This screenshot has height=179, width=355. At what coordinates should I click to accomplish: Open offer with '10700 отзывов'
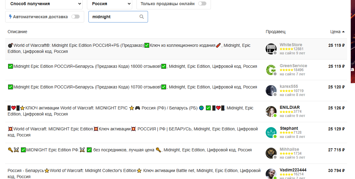point(133,87)
